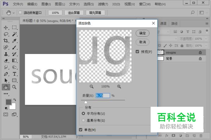
Task: Select the Magic Wand tool
Action: pyautogui.click(x=14, y=34)
